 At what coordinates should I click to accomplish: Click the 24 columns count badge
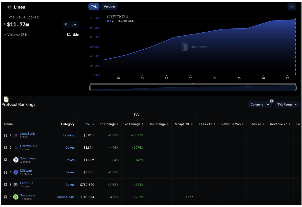point(272,101)
